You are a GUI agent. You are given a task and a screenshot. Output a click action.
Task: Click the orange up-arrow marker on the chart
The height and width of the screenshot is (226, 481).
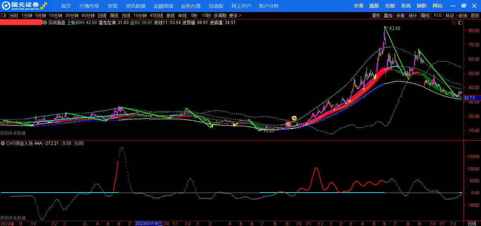pyautogui.click(x=294, y=118)
